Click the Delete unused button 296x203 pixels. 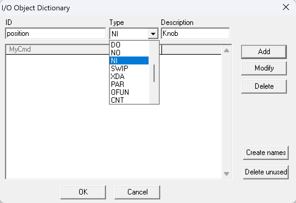(x=266, y=172)
